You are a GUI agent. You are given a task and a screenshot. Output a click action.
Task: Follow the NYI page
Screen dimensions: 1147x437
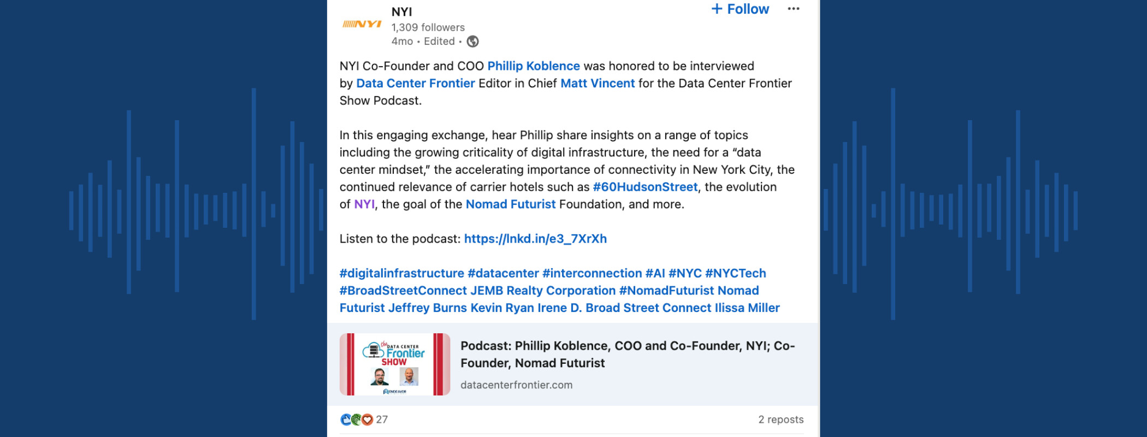coord(740,9)
